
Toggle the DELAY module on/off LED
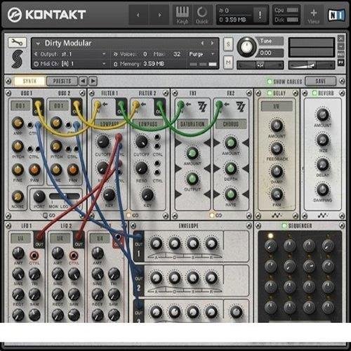tap(270, 93)
